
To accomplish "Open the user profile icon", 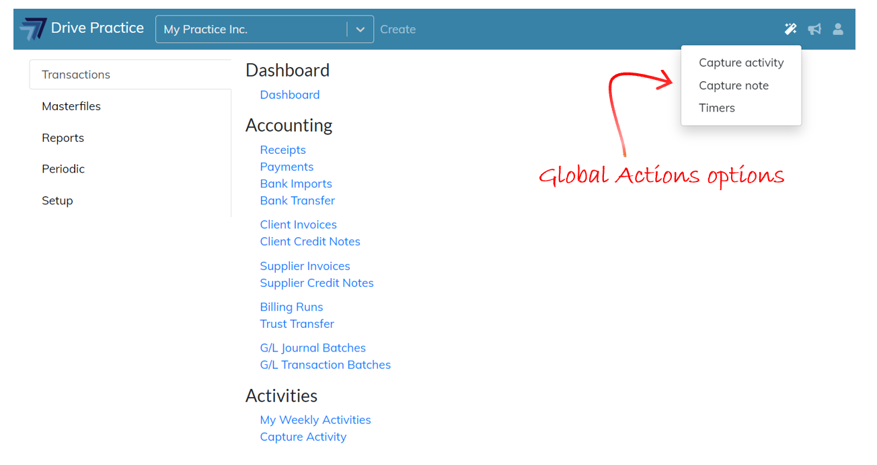I will coord(838,29).
